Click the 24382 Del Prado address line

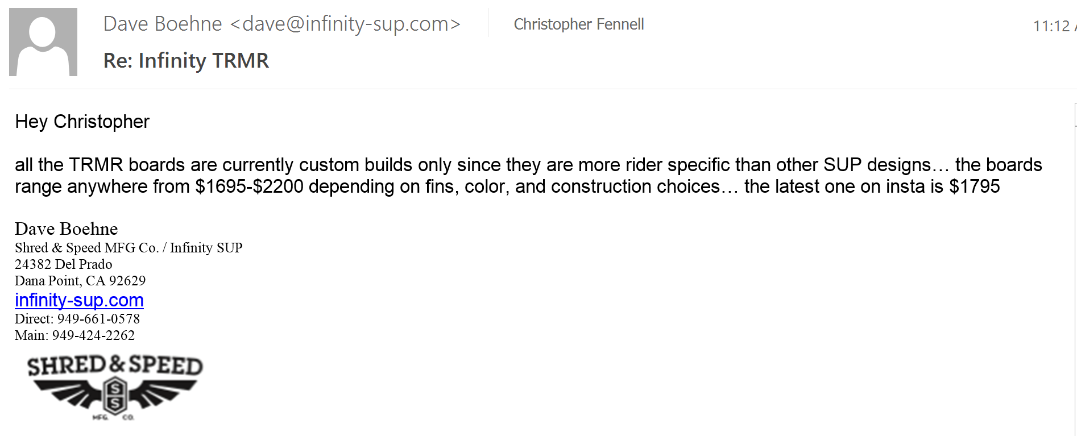pos(63,264)
